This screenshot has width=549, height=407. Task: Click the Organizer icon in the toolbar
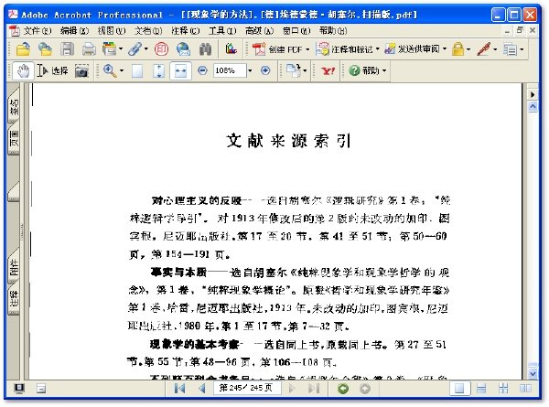coord(109,49)
